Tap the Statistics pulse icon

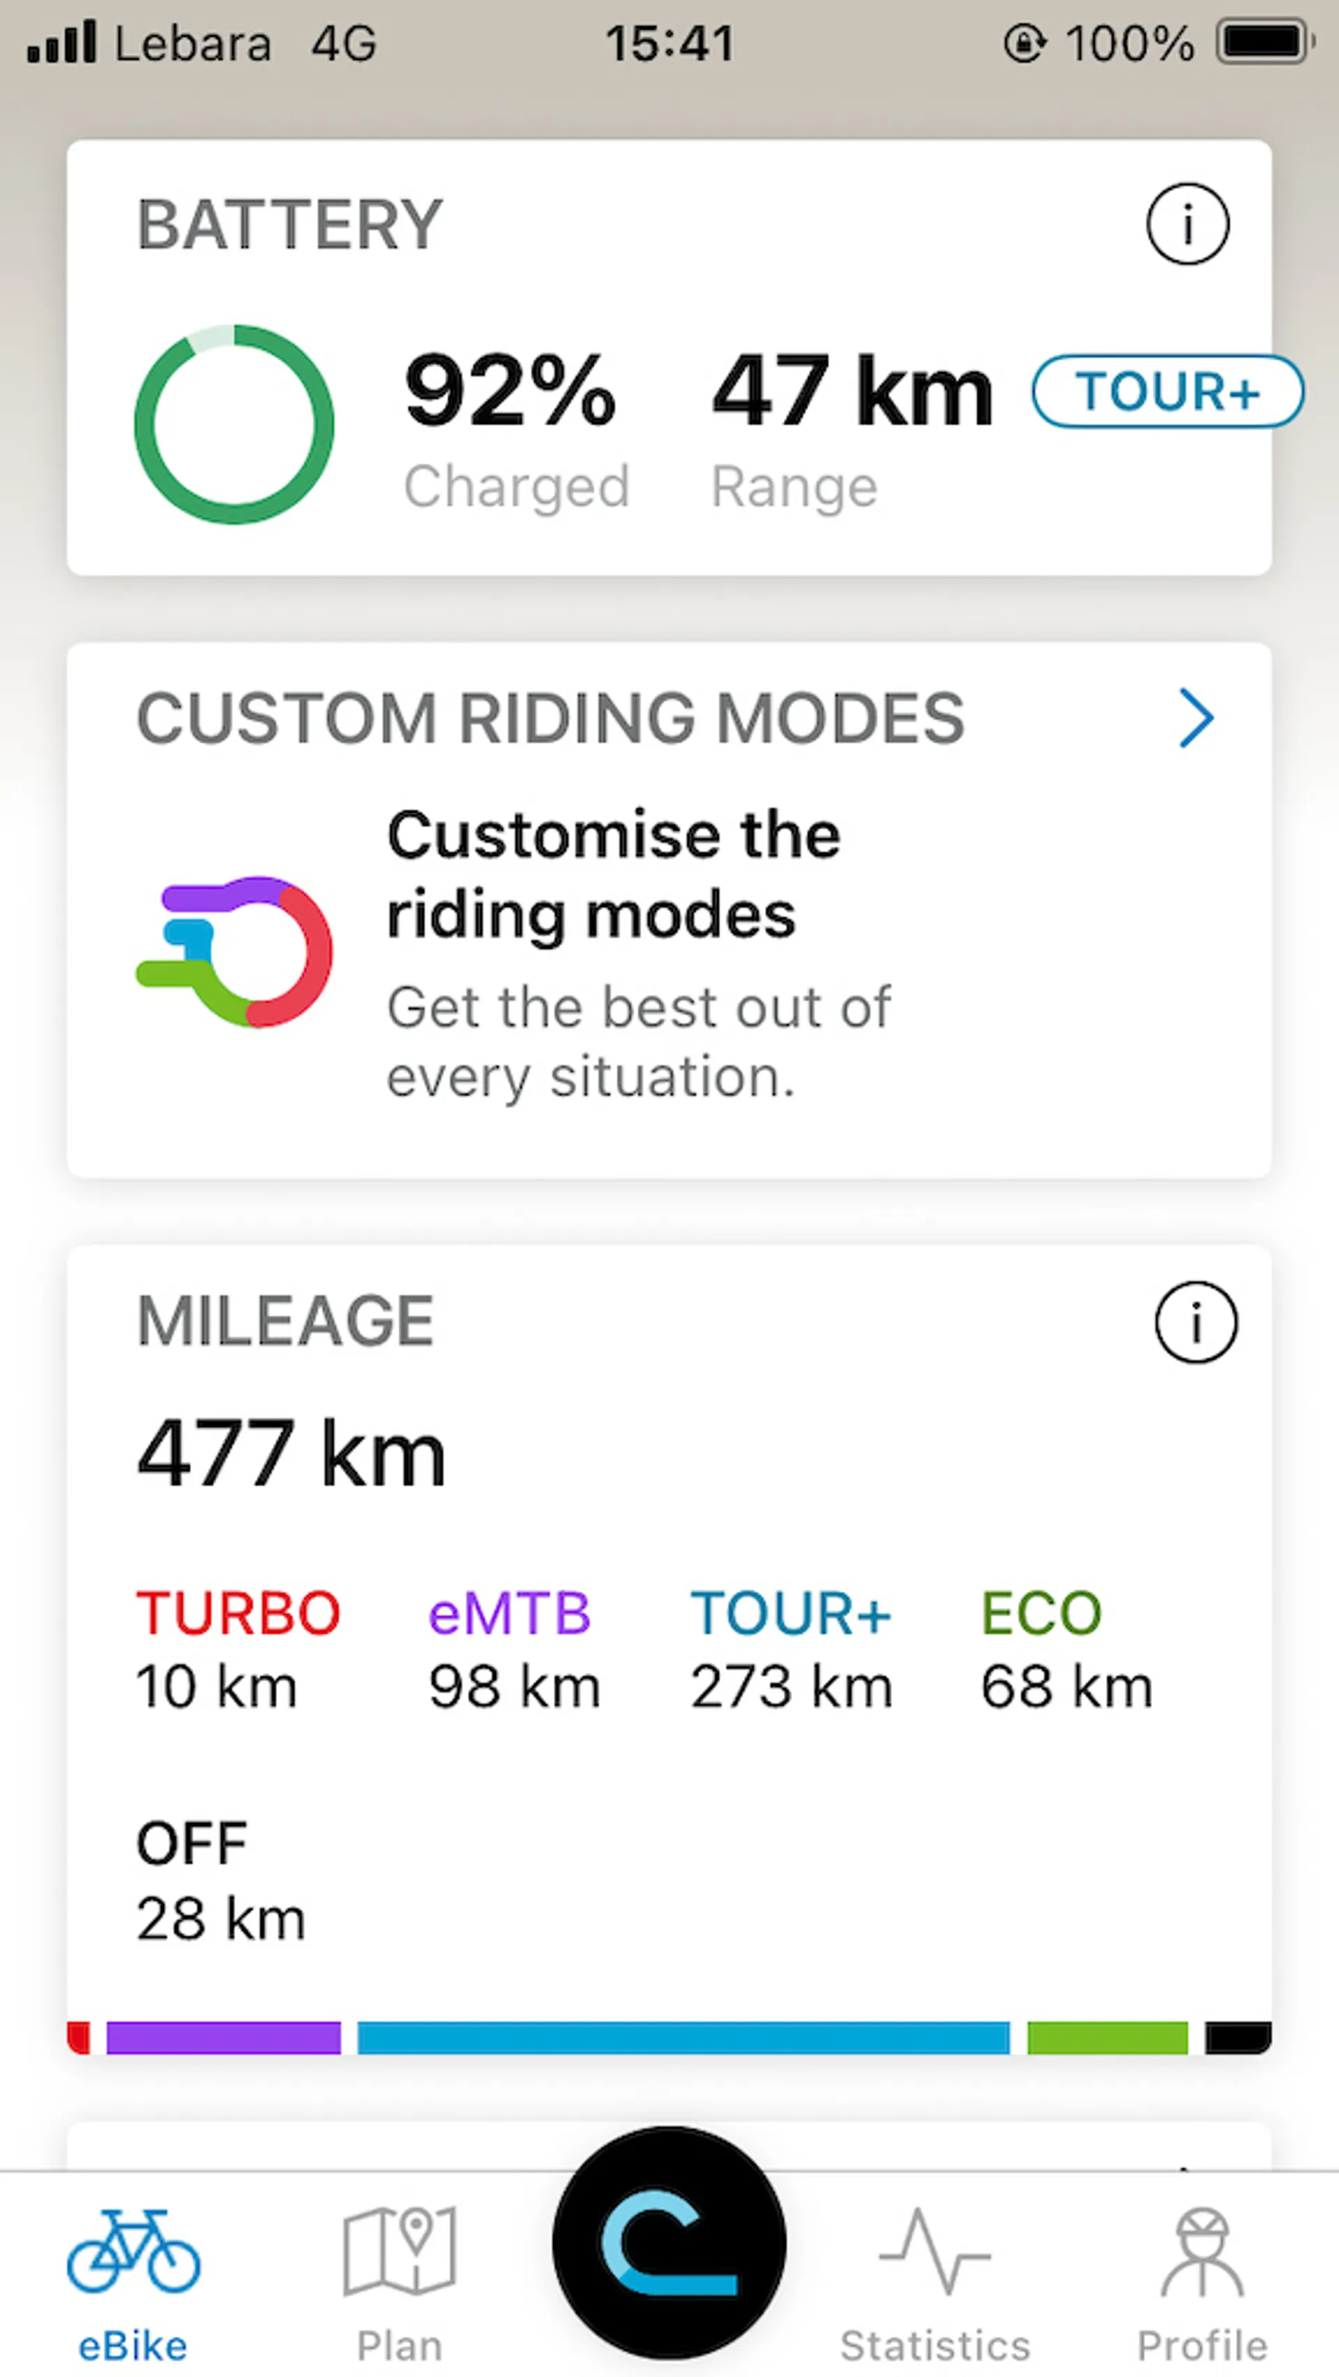(935, 2251)
